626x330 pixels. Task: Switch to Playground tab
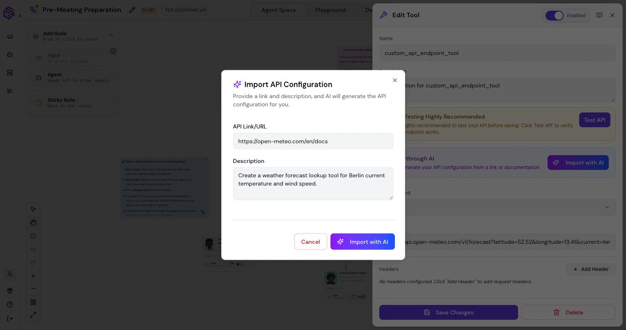click(330, 10)
